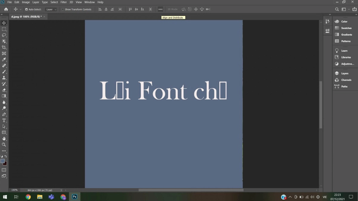Open status bar info arrow
Viewport: 358px width, 201px height.
61,190
